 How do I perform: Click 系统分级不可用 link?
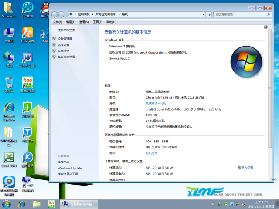[156, 104]
